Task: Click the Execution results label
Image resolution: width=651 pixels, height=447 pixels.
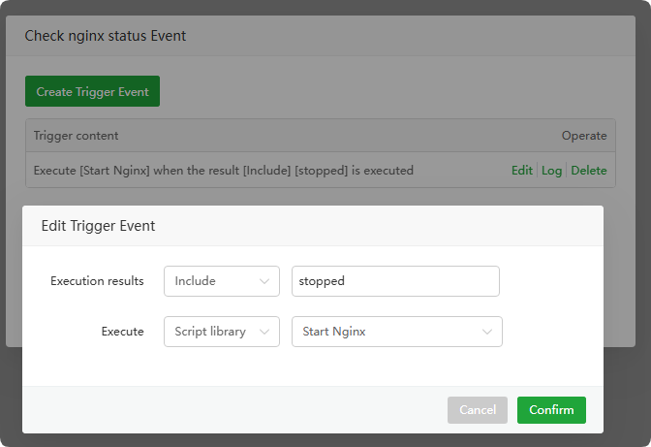Action: tap(97, 281)
